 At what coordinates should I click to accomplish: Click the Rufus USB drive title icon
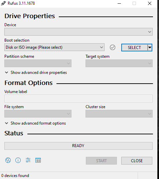[x=3, y=3]
